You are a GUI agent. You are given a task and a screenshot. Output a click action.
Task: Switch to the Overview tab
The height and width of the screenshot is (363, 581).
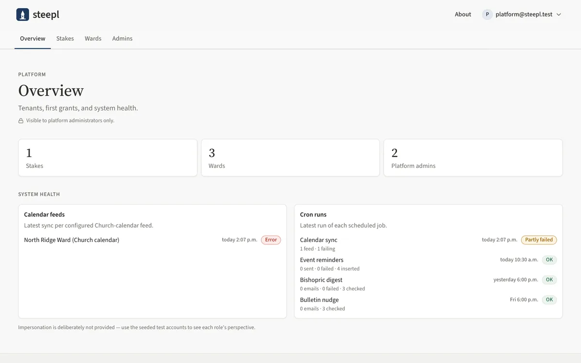click(32, 38)
